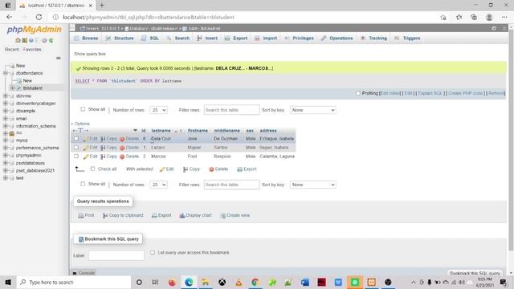The image size is (514, 289).
Task: Tick the lower Show all checkbox
Action: click(x=83, y=184)
